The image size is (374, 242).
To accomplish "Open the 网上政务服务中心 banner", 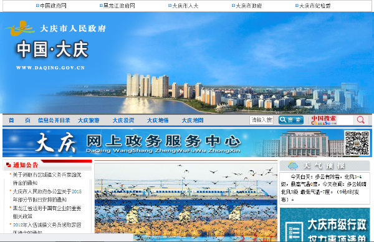I will (187, 143).
